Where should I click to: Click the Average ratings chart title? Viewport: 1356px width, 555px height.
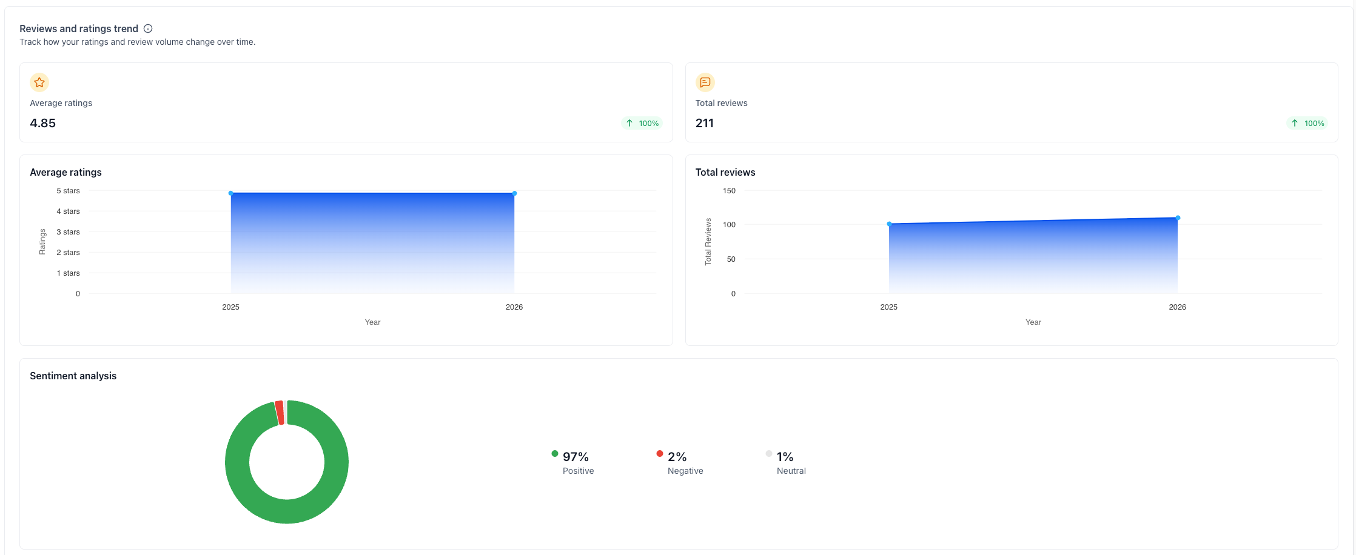[x=66, y=172]
